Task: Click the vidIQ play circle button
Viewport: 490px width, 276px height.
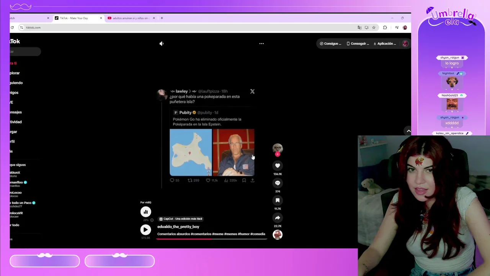Action: point(145,230)
